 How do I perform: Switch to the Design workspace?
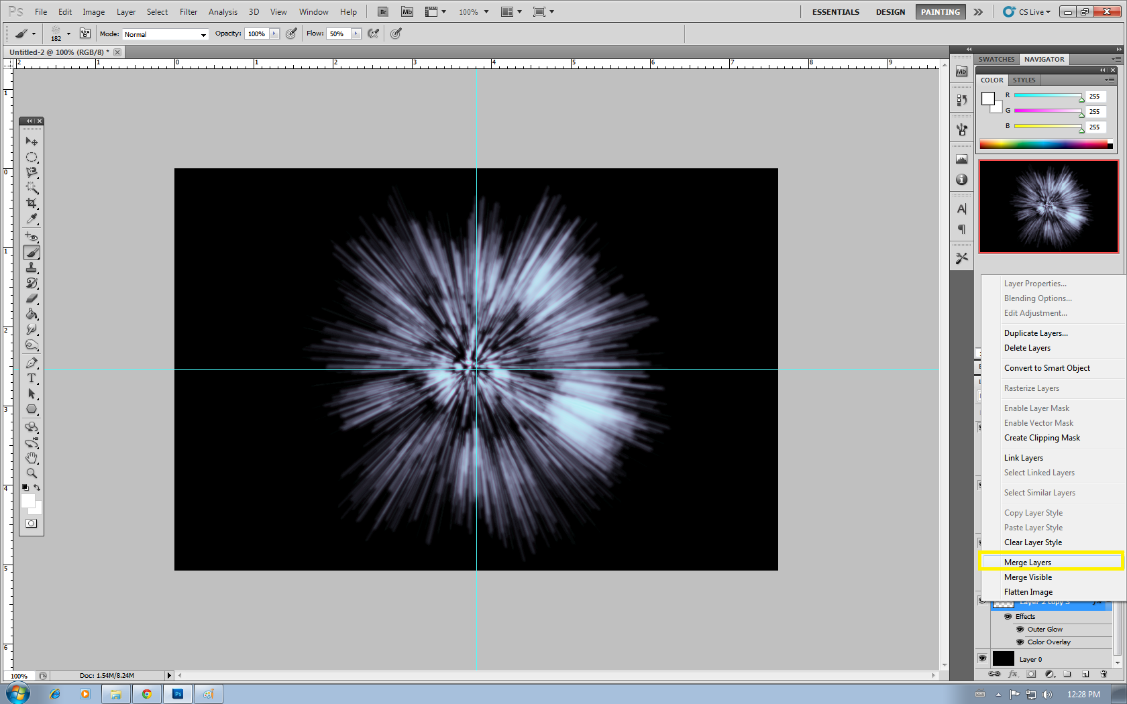click(890, 12)
